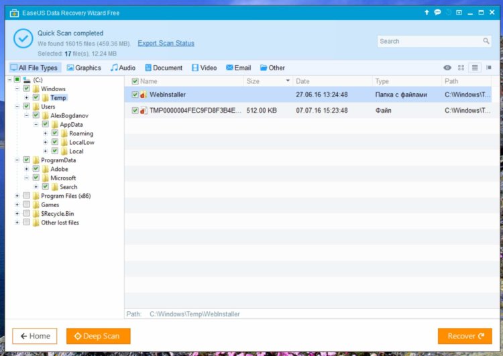This screenshot has height=356, width=503.
Task: Uncheck the Windows folder checkbox
Action: (x=27, y=88)
